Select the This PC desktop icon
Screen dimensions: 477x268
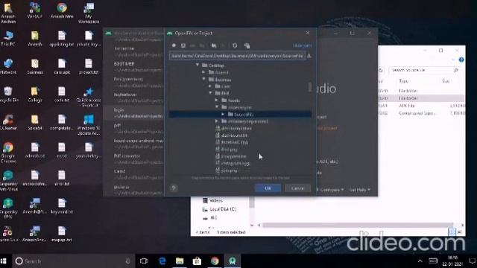pyautogui.click(x=8, y=39)
